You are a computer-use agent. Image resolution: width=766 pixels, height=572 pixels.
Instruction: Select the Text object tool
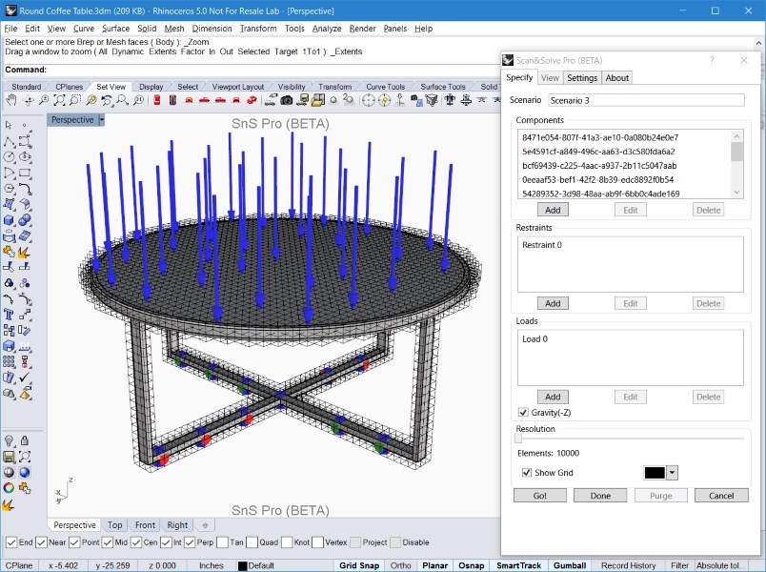[9, 315]
